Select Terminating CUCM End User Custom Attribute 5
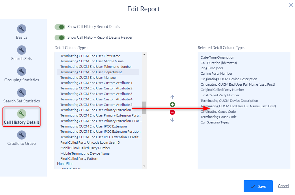Screen dimensions: 295x195 [96, 104]
